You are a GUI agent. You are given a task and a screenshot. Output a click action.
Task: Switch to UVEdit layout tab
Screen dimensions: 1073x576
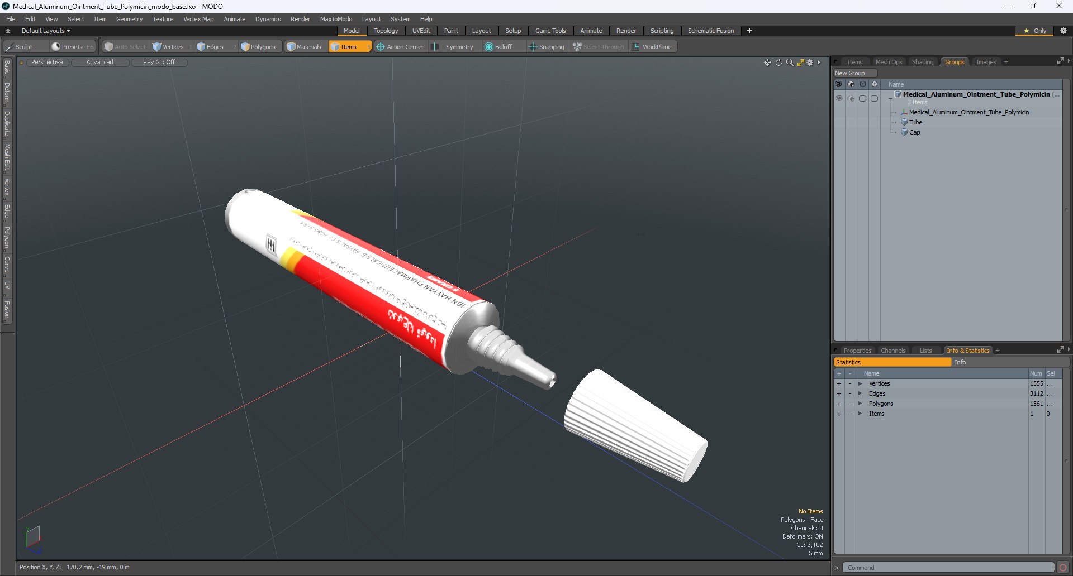(421, 31)
